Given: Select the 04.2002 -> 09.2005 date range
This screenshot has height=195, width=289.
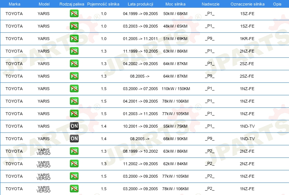Looking at the screenshot, I should pyautogui.click(x=140, y=64).
